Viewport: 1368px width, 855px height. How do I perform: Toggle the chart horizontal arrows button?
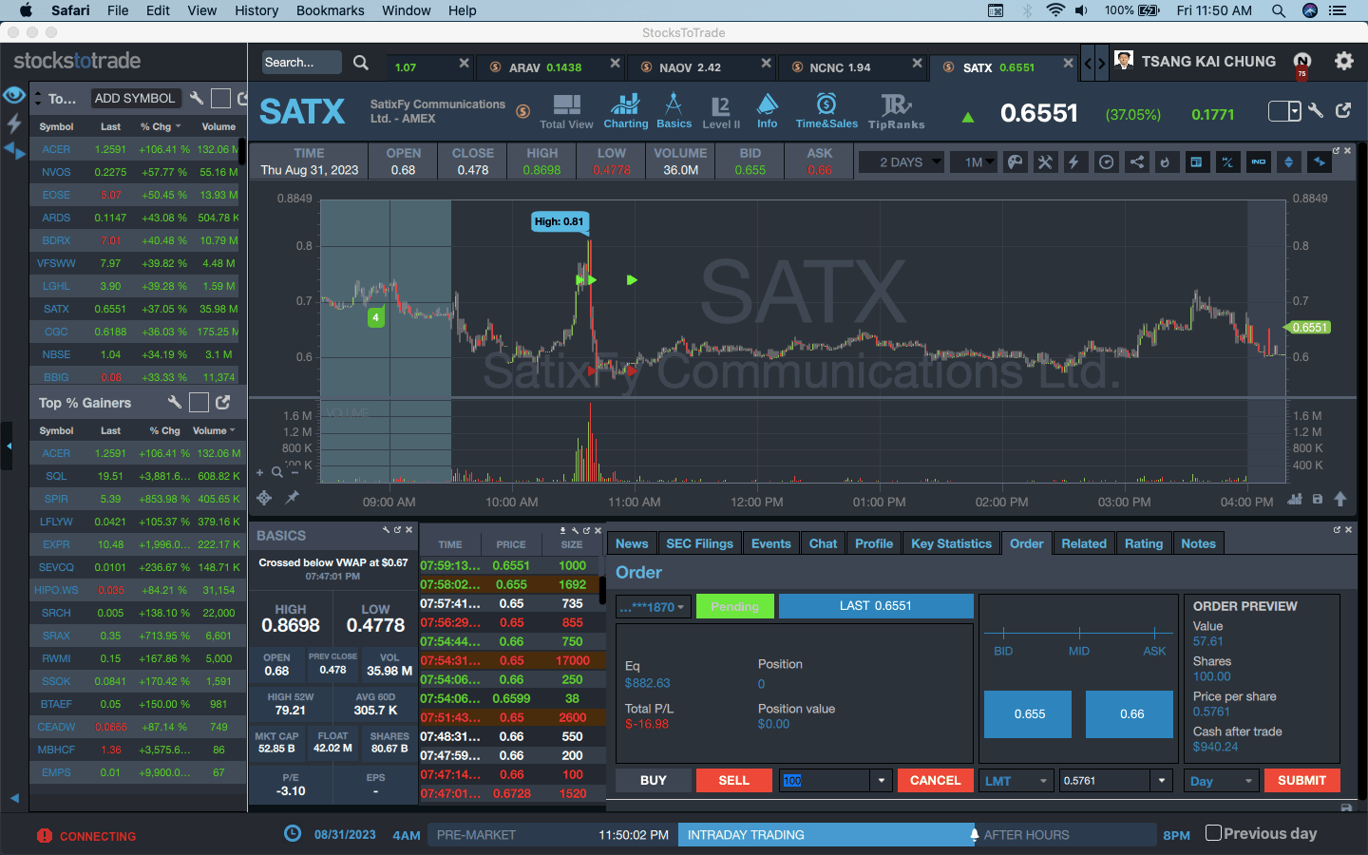pyautogui.click(x=1319, y=161)
